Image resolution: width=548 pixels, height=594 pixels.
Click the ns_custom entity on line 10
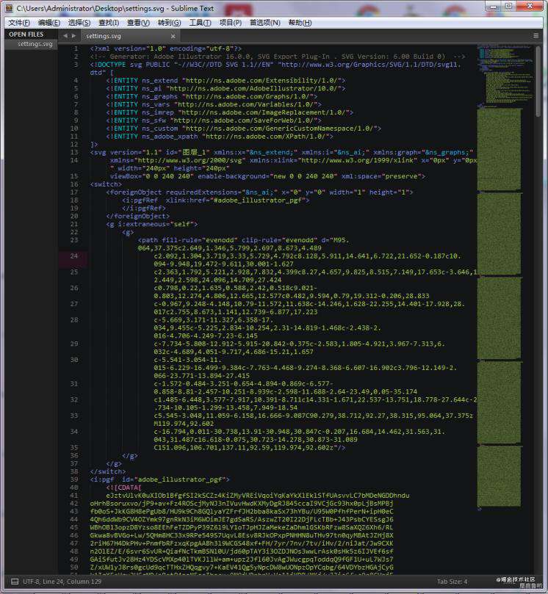[160, 128]
